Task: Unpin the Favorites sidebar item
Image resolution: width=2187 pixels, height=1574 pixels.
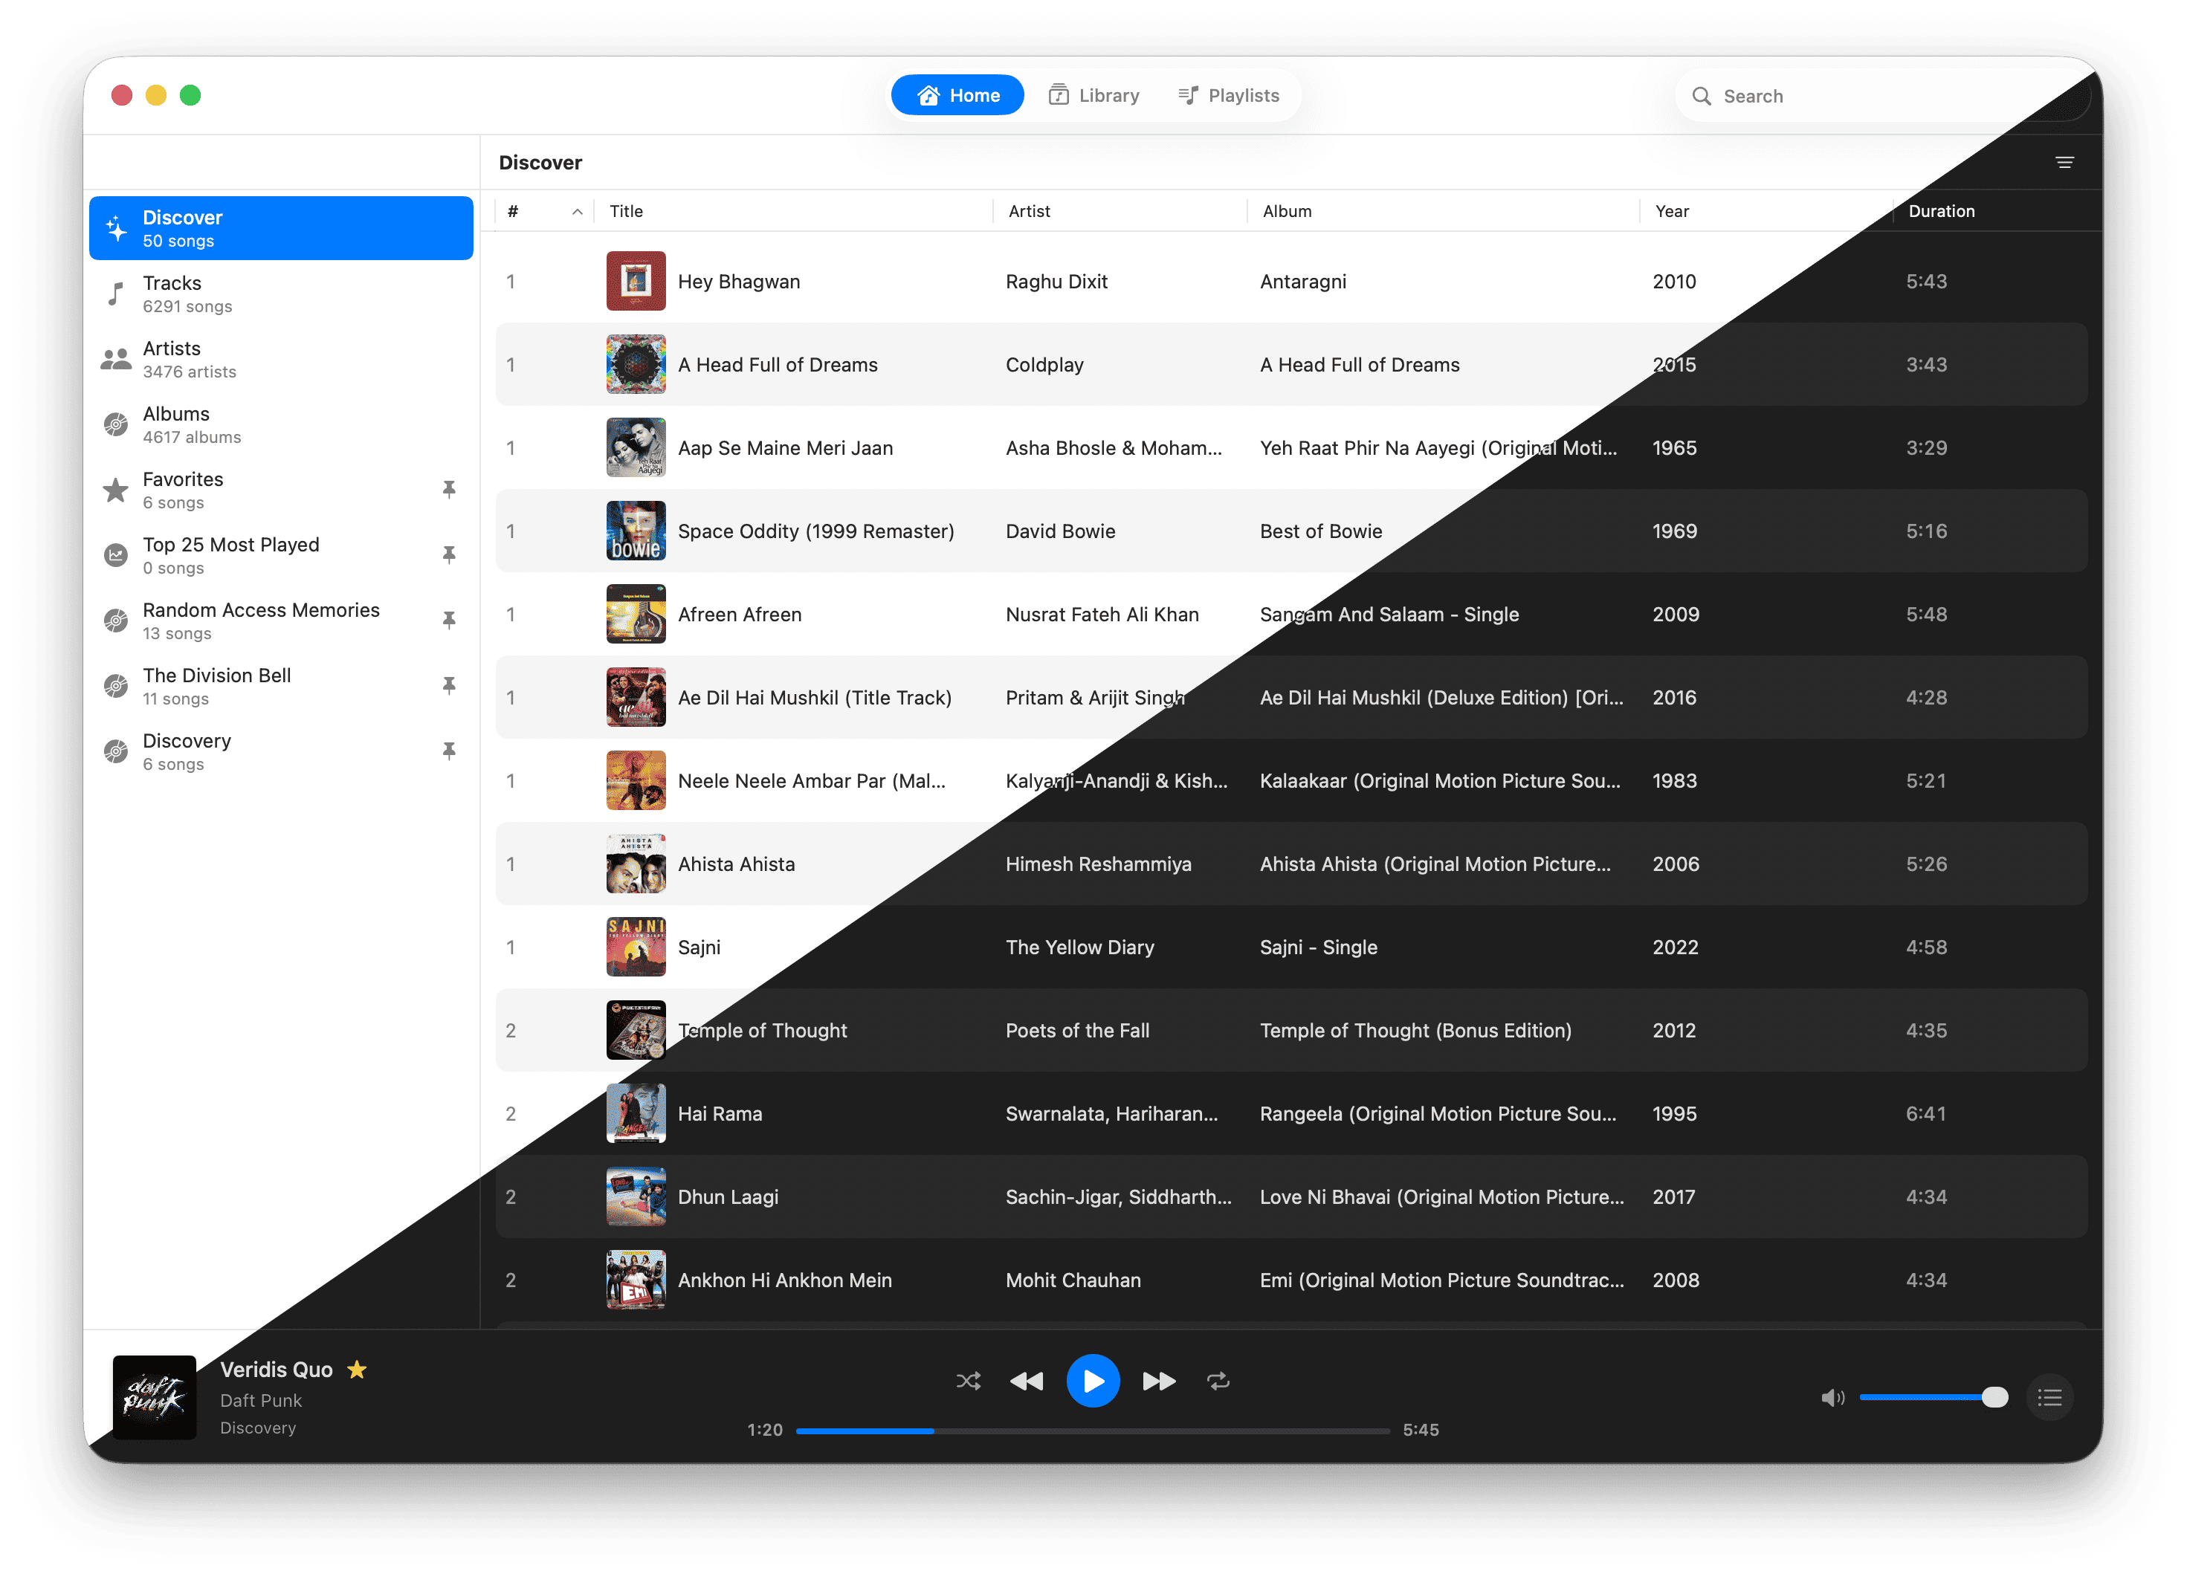Action: (448, 490)
